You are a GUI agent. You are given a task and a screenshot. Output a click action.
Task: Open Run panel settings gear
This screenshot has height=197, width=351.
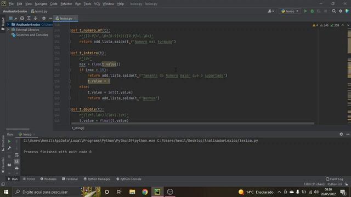click(341, 134)
